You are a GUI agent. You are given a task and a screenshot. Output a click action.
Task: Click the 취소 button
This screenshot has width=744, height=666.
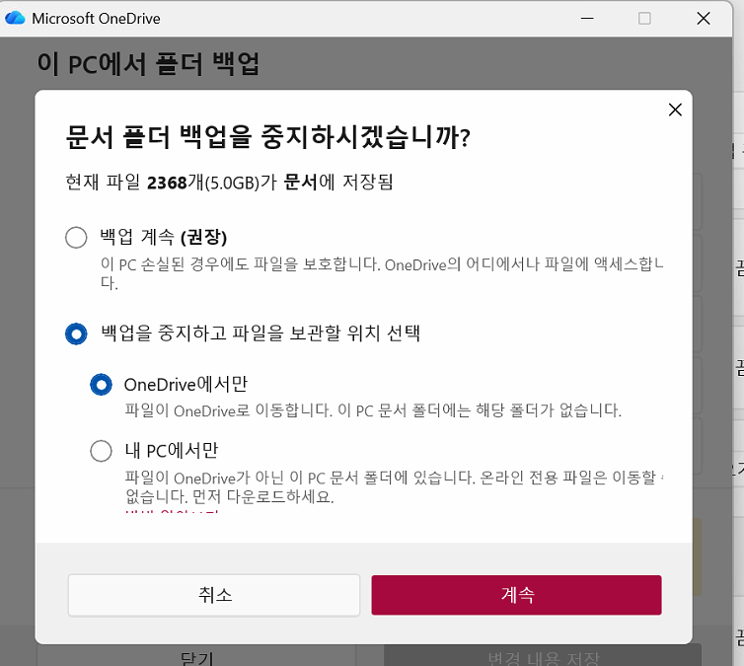click(x=214, y=595)
